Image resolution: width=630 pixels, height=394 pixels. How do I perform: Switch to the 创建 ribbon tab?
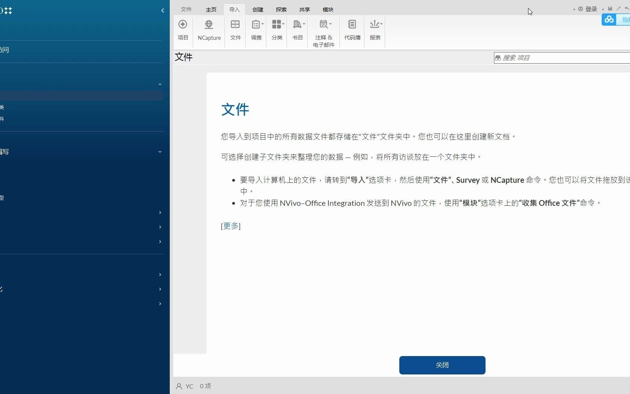[x=258, y=9]
